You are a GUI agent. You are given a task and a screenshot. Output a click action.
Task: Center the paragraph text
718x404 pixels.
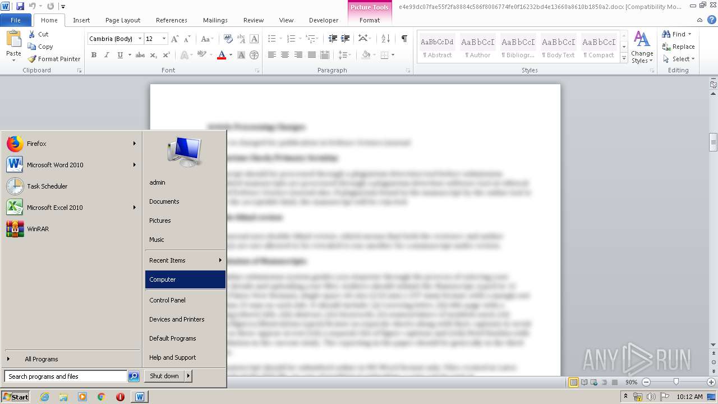pyautogui.click(x=285, y=55)
